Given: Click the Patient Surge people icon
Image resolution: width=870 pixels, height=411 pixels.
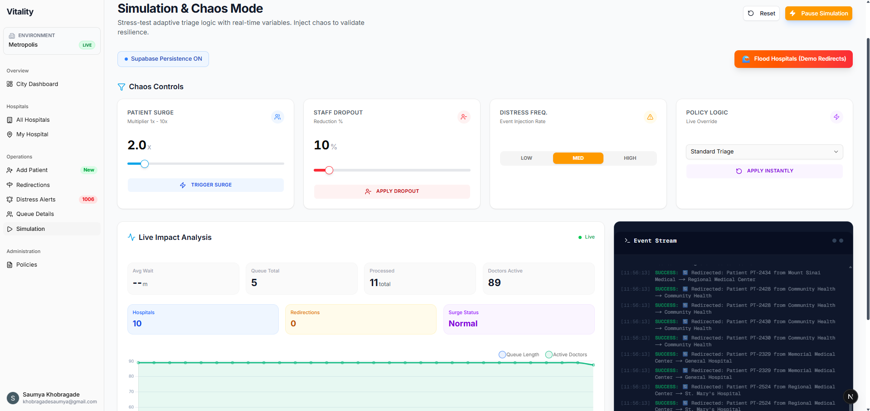Looking at the screenshot, I should pos(277,117).
